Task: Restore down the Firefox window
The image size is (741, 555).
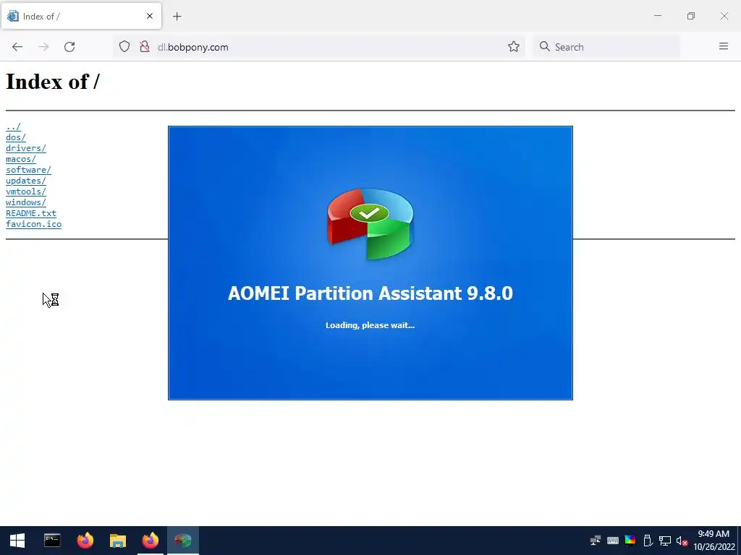Action: (x=691, y=16)
